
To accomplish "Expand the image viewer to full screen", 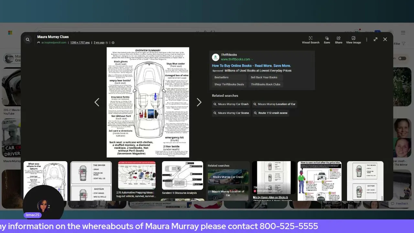I will tap(376, 39).
